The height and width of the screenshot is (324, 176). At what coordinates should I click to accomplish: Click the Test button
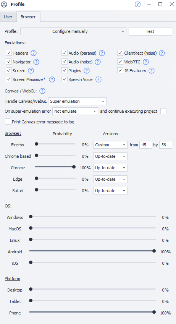(x=150, y=31)
